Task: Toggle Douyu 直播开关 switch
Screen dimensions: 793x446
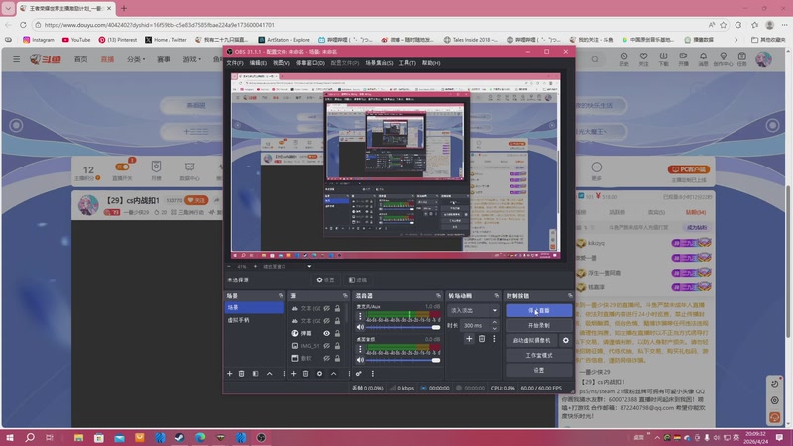Action: tap(122, 167)
